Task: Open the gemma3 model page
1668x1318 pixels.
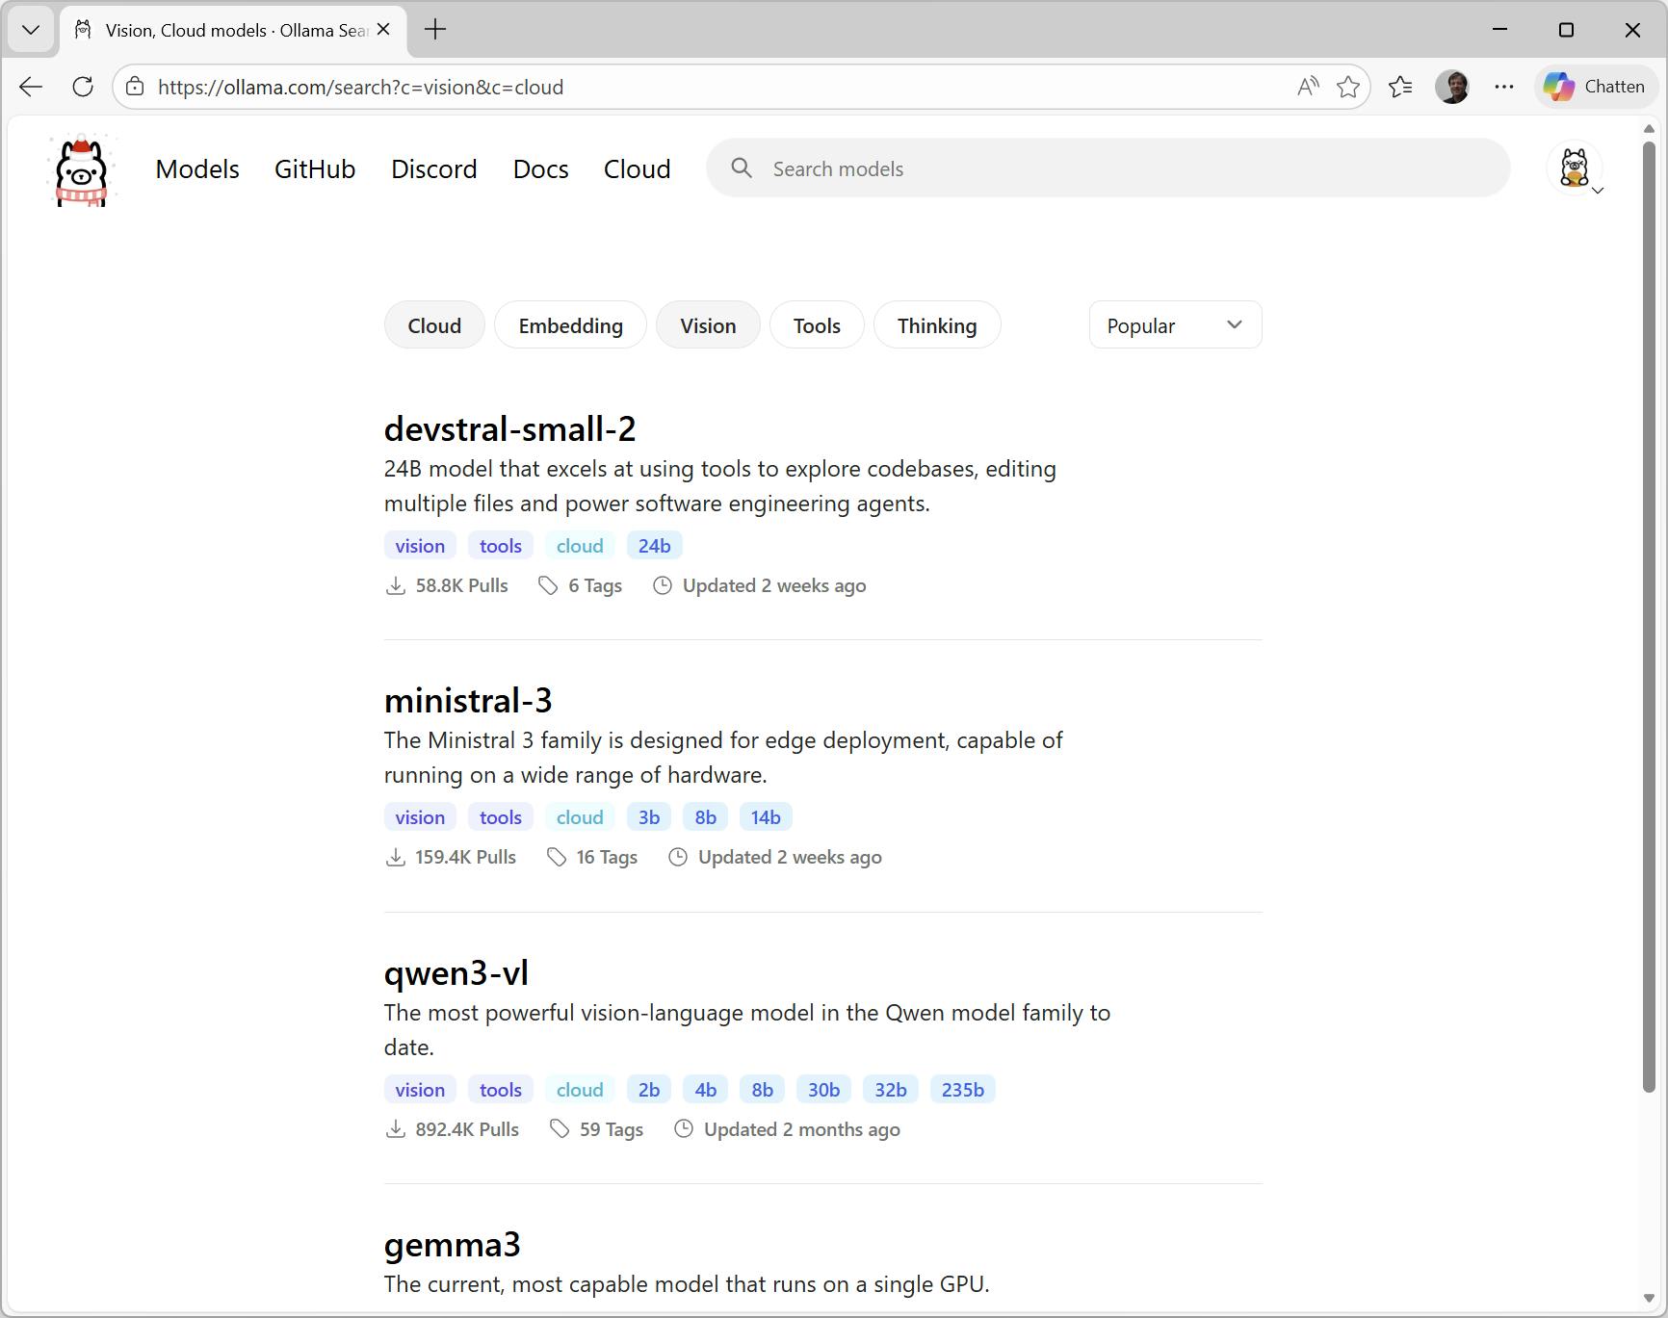Action: (x=453, y=1245)
